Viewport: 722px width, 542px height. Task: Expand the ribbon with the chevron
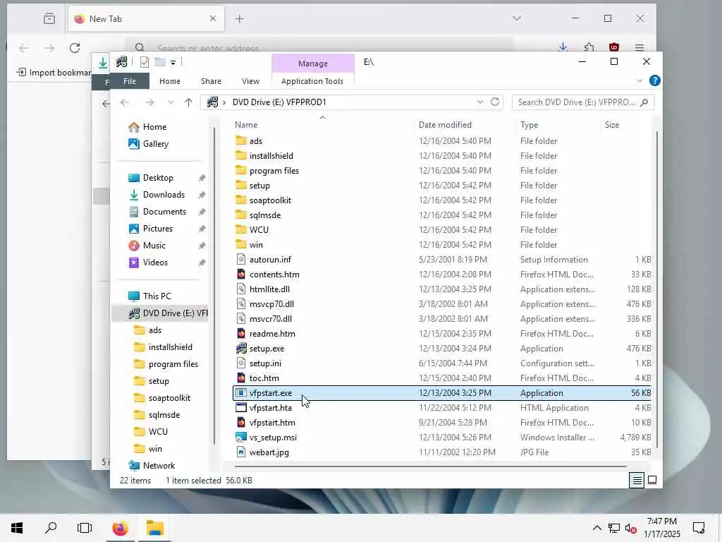point(639,81)
